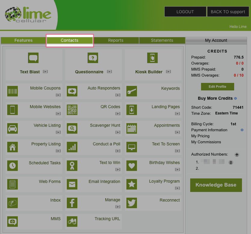Click the Twitter Reconnect icon

[x=132, y=203]
